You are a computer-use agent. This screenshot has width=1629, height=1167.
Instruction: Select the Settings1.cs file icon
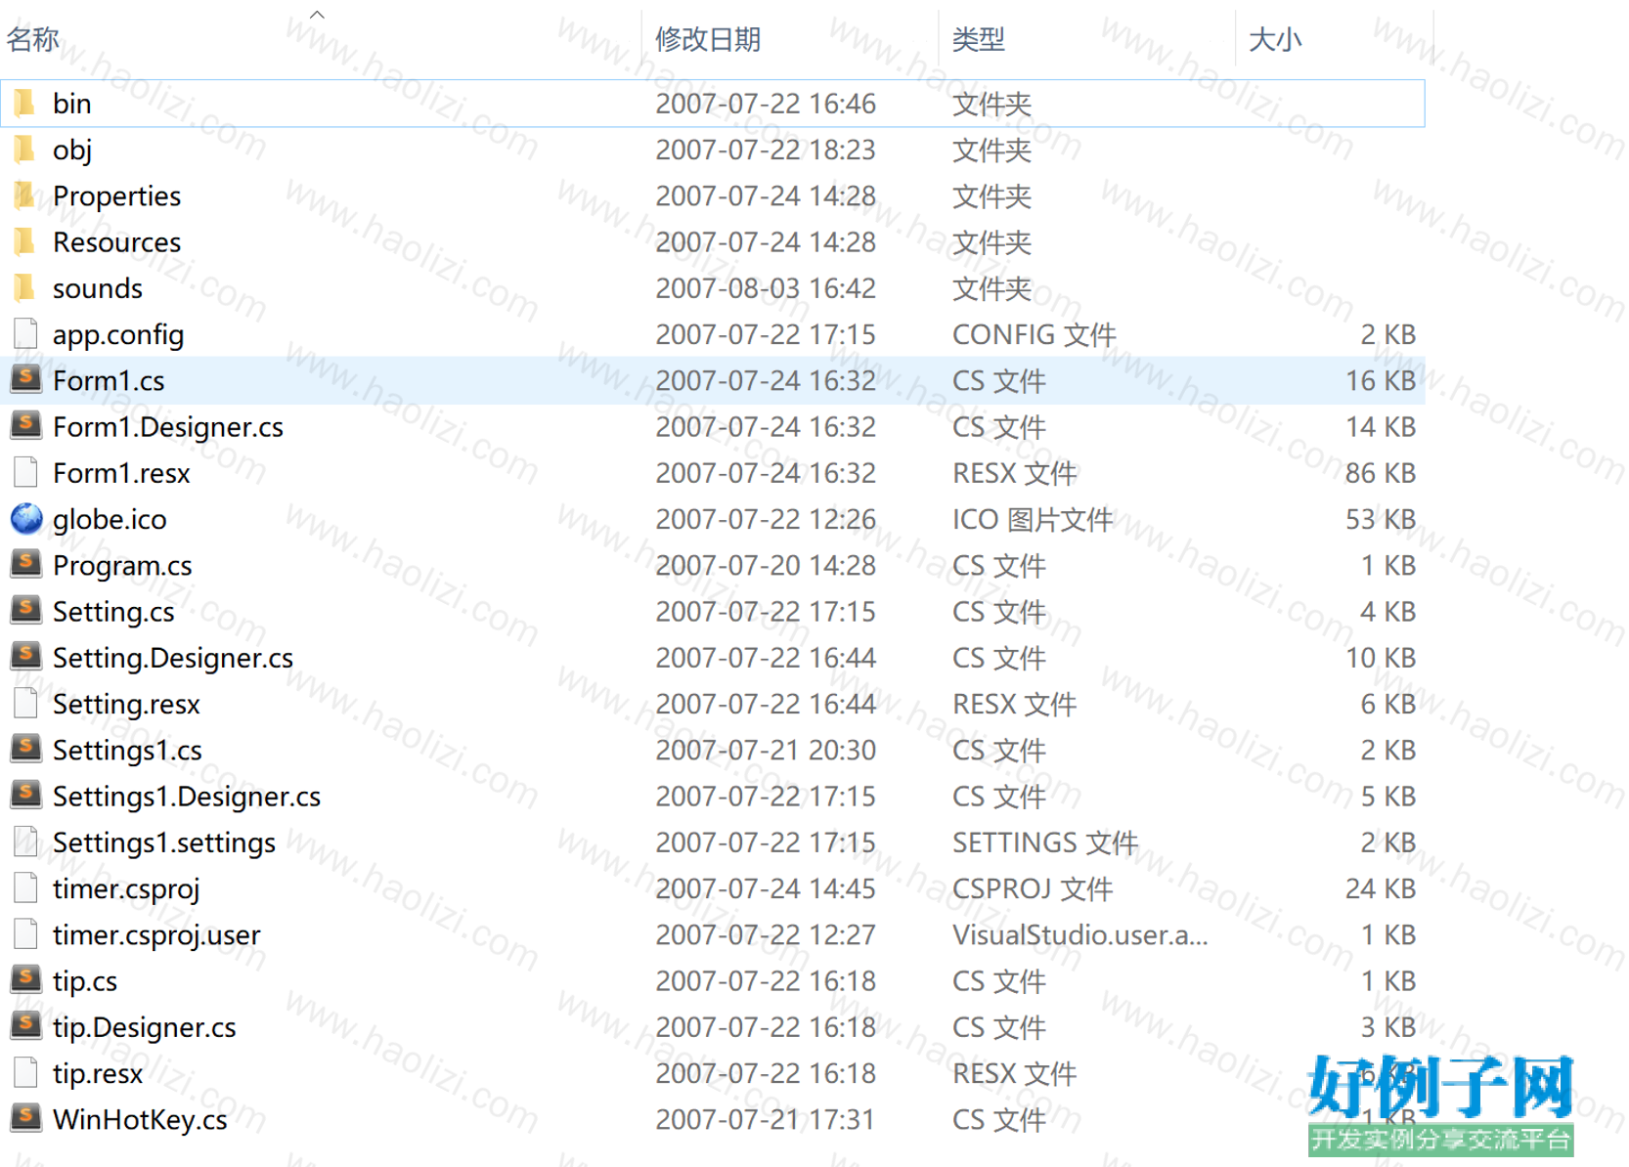point(25,750)
